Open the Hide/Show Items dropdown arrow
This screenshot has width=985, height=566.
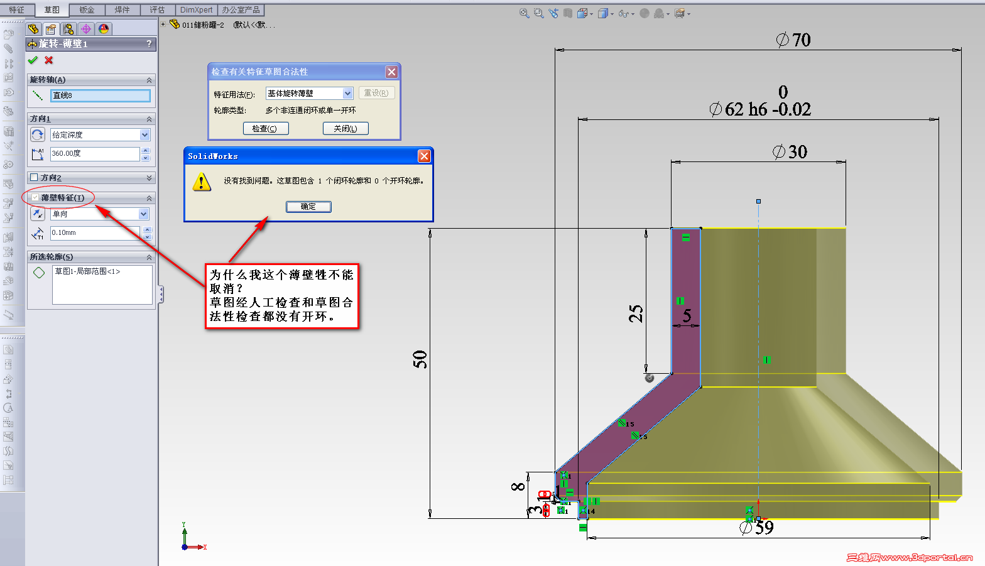pyautogui.click(x=633, y=14)
